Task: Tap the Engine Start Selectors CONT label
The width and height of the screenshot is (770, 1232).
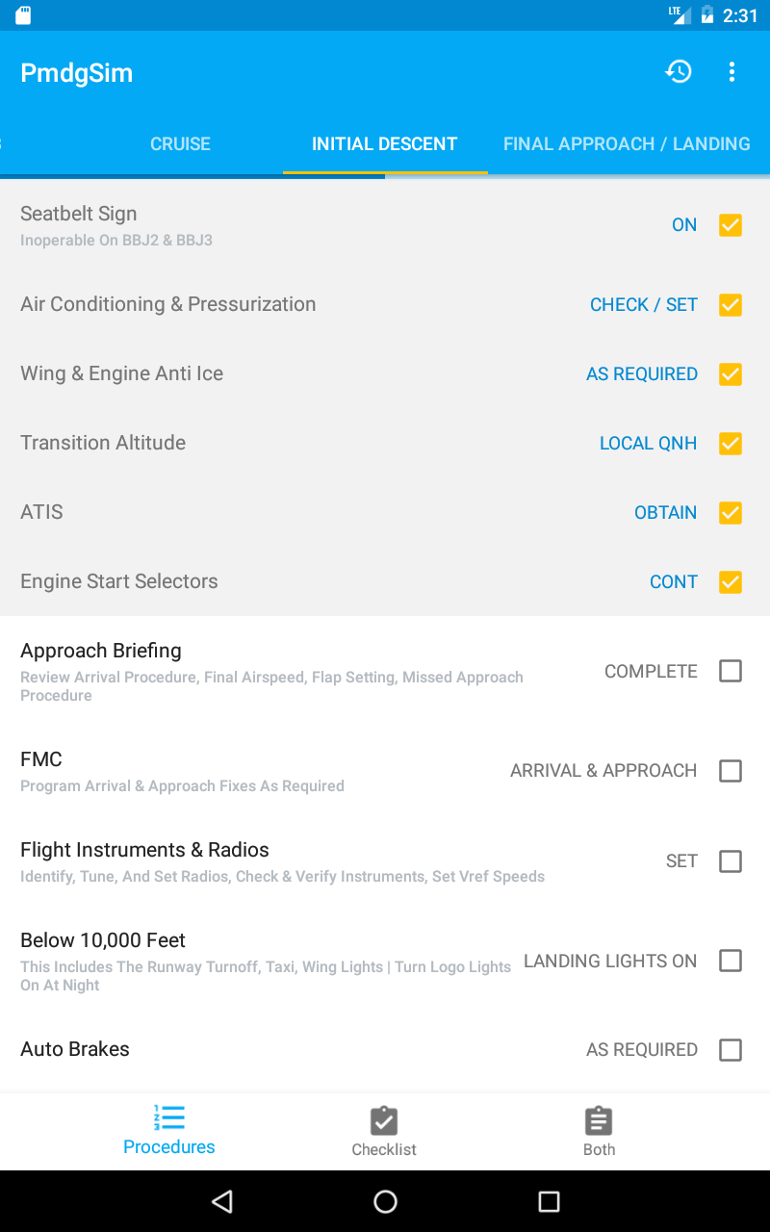Action: click(x=673, y=581)
